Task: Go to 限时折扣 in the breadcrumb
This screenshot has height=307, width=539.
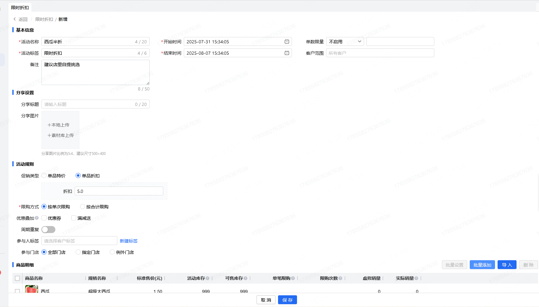Action: pyautogui.click(x=44, y=19)
